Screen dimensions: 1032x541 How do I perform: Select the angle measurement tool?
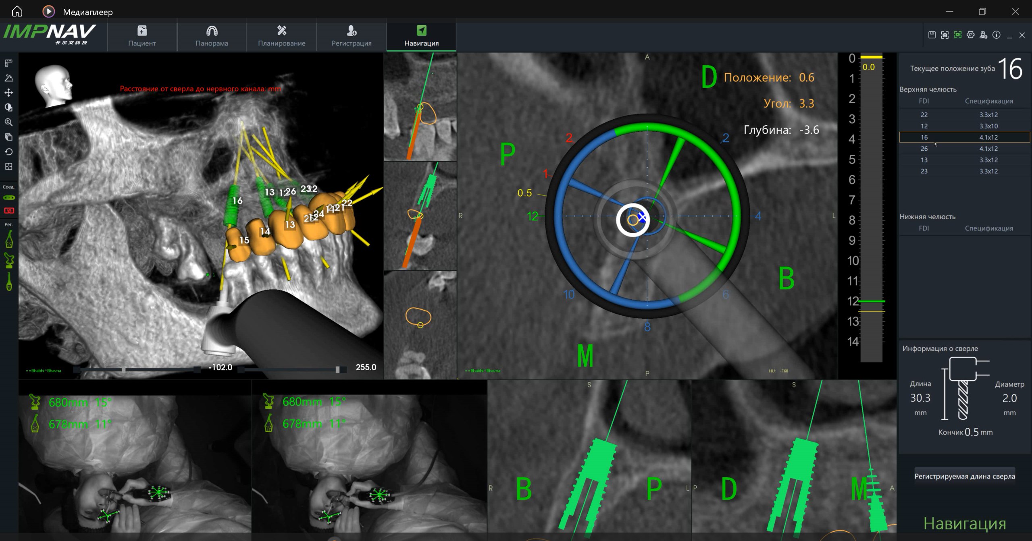(8, 78)
